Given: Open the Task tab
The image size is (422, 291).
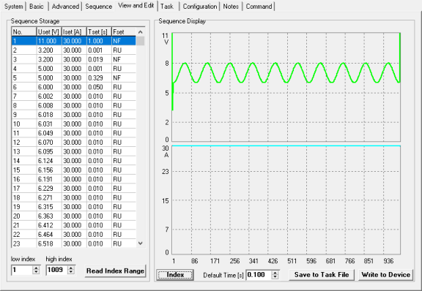Looking at the screenshot, I should coord(167,6).
